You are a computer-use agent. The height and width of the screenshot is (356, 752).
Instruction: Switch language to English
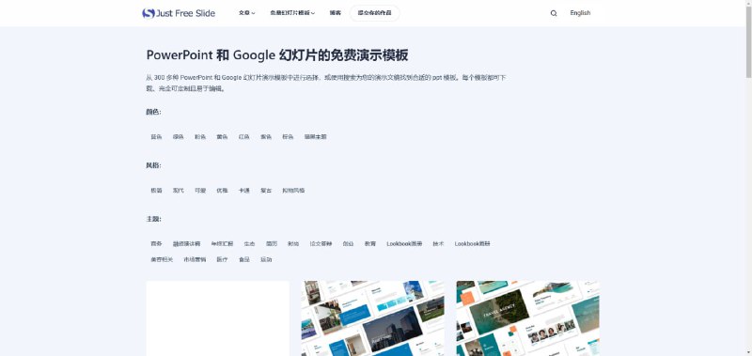coord(580,13)
